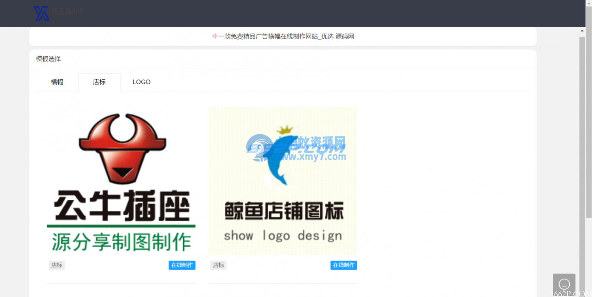Image resolution: width=592 pixels, height=297 pixels.
Task: Click the speaker icon beside the announcement
Action: point(215,36)
